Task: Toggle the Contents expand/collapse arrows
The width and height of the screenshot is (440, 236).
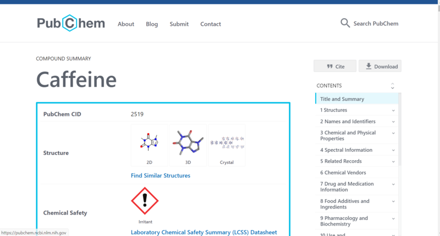Action: (x=392, y=86)
